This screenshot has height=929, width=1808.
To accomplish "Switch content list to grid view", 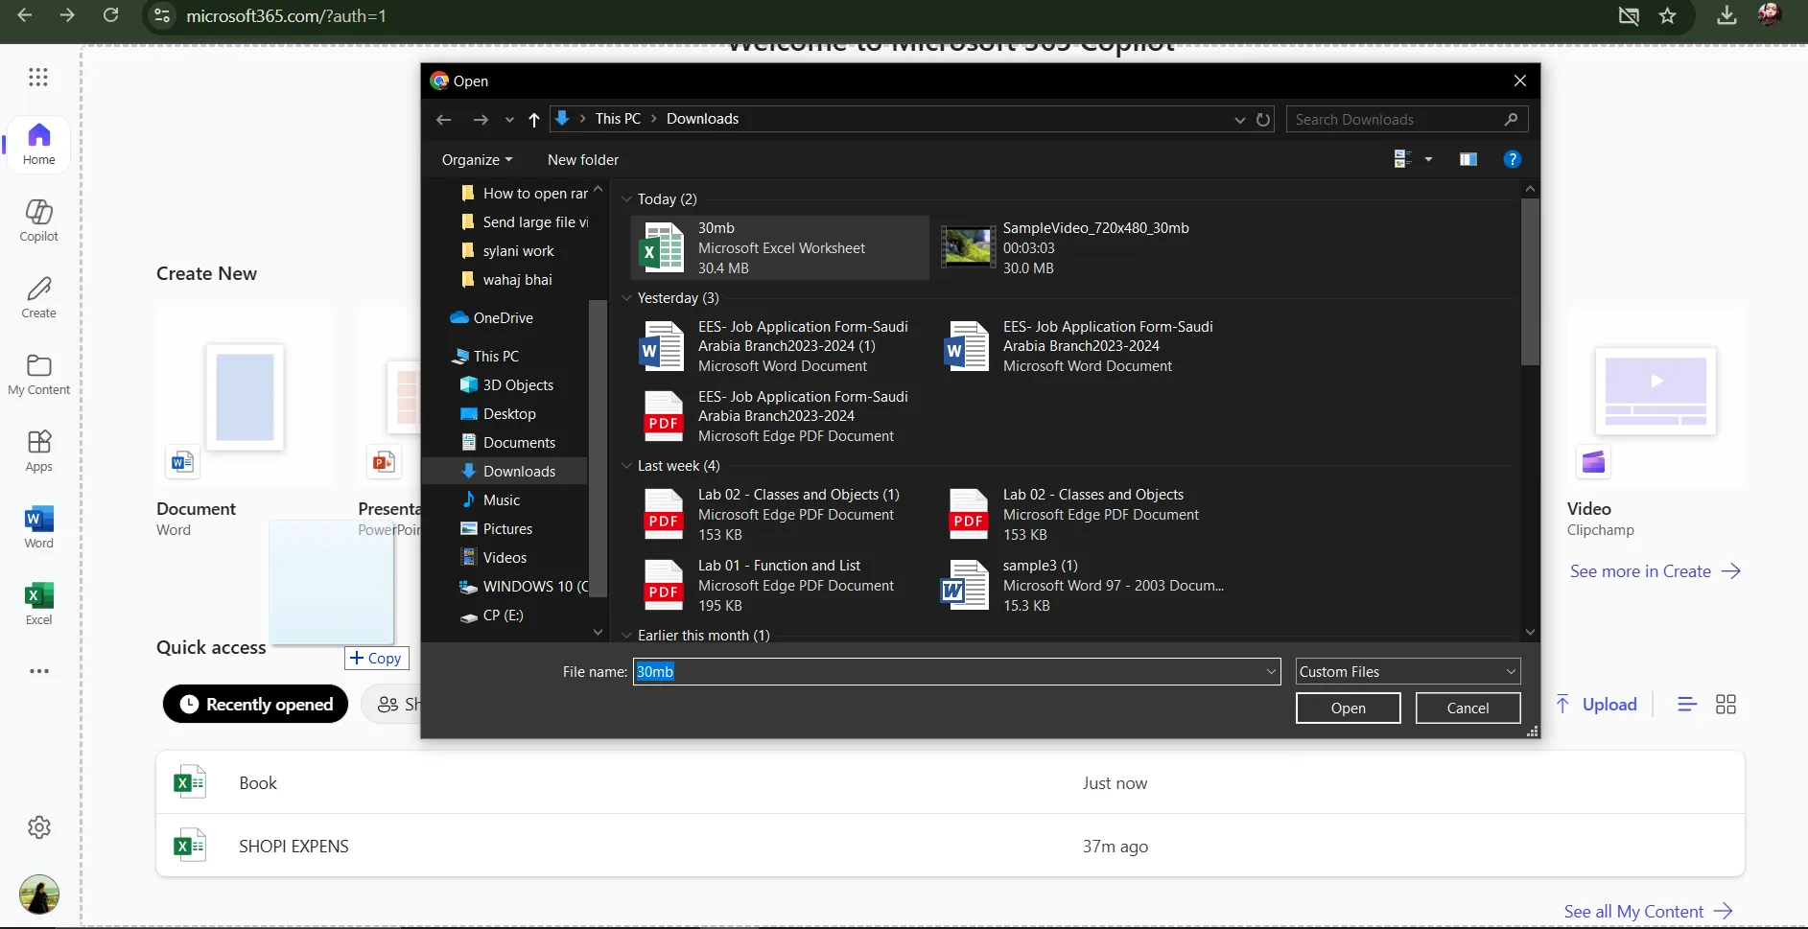I will 1726,705.
